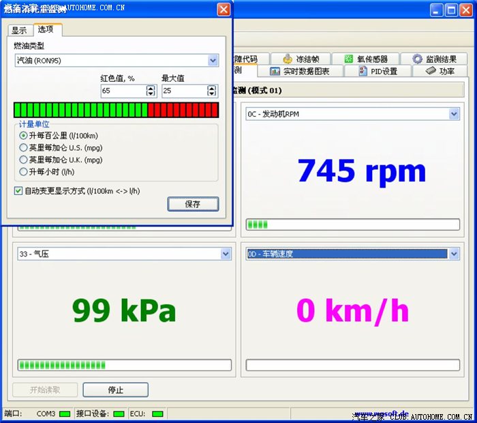This screenshot has width=477, height=423.
Task: Click the COM3 port green status indicator
Action: click(x=65, y=413)
